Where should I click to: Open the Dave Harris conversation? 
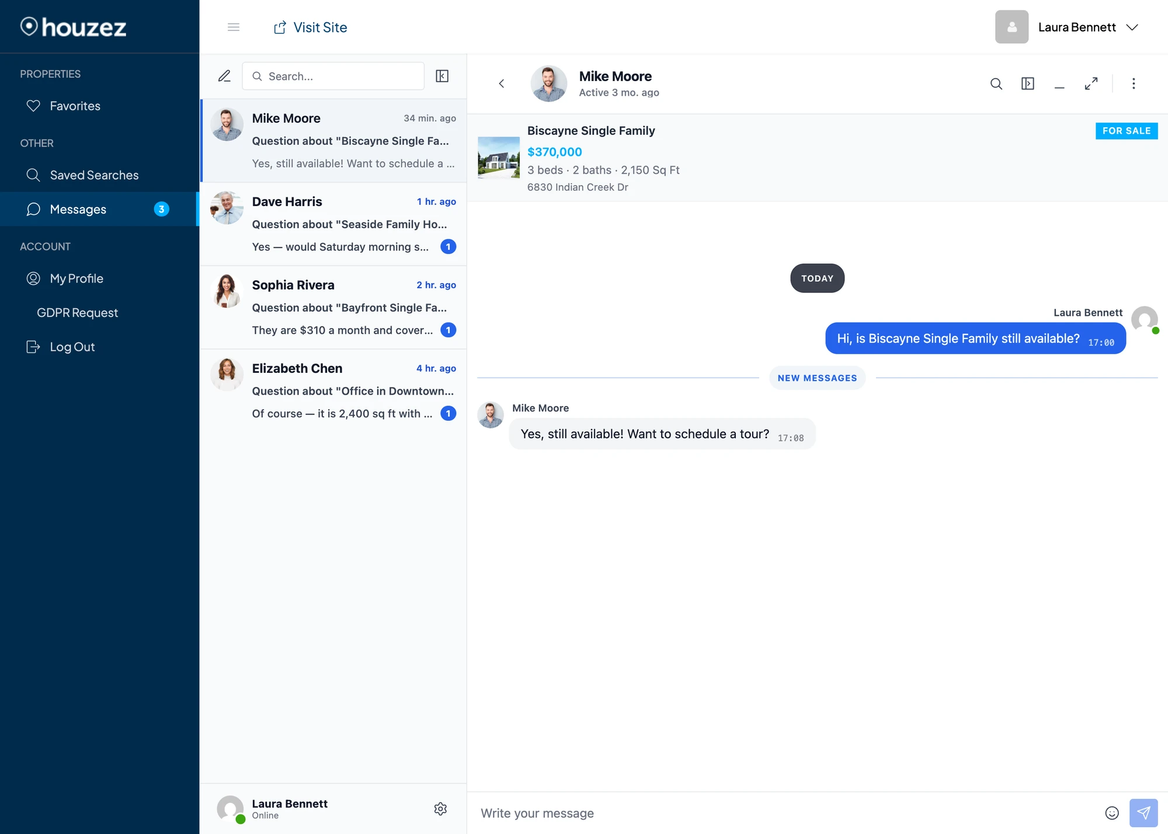point(333,224)
